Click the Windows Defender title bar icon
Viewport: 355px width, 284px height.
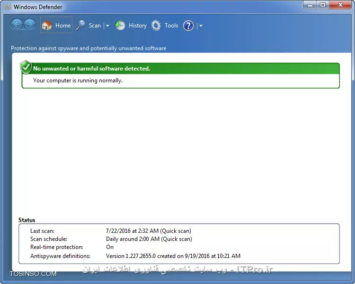pos(7,7)
